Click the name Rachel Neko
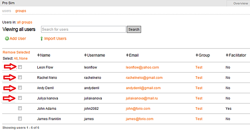Image resolution: width=250 pixels, height=134 pixels. click(47, 78)
